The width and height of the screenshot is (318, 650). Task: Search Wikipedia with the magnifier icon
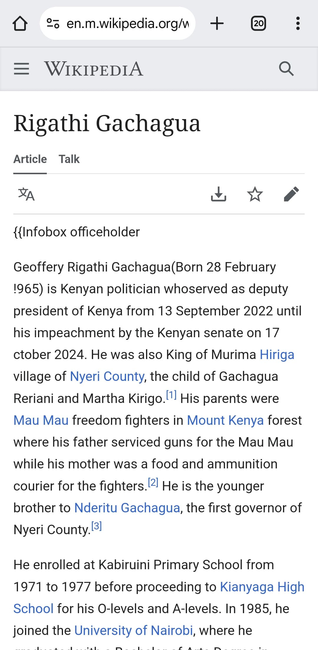click(286, 69)
